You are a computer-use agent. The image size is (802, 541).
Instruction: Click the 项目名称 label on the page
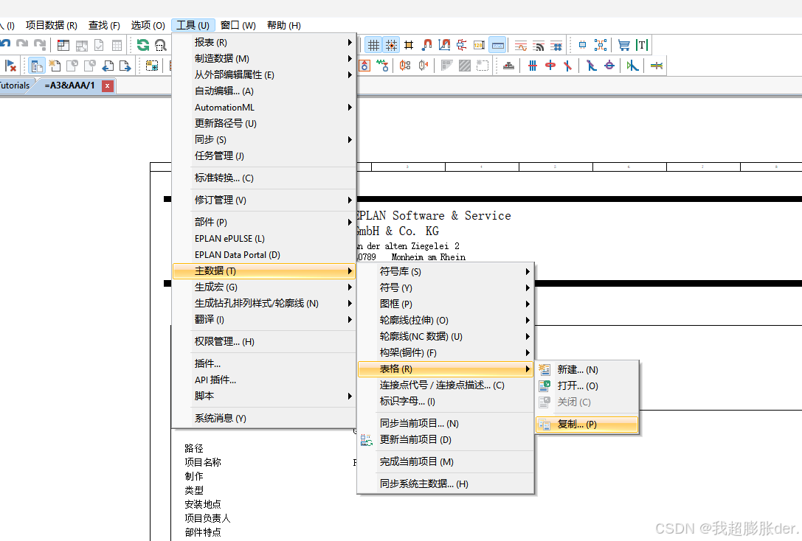pos(203,462)
